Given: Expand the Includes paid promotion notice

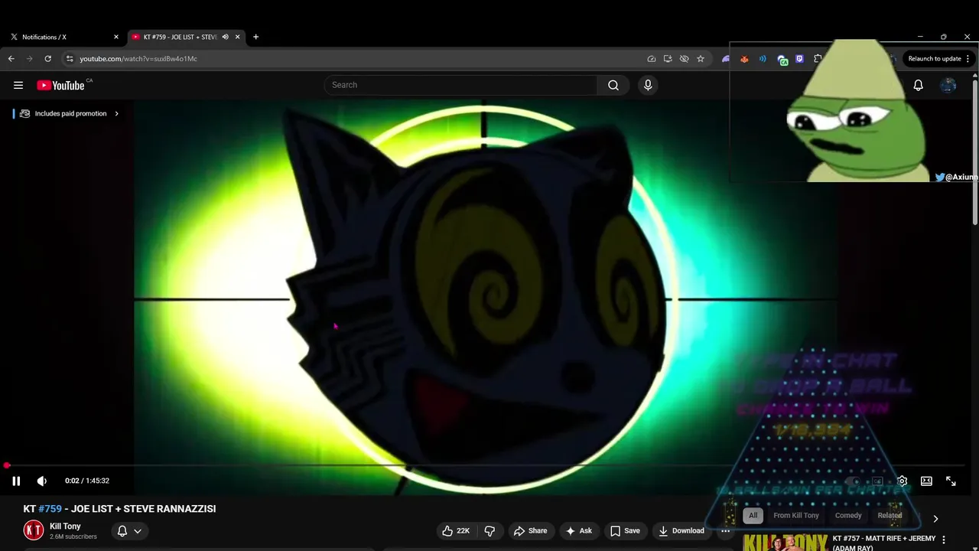Looking at the screenshot, I should point(70,113).
